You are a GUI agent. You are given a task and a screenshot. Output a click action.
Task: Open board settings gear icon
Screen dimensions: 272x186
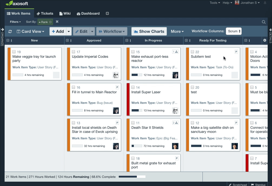tap(265, 40)
